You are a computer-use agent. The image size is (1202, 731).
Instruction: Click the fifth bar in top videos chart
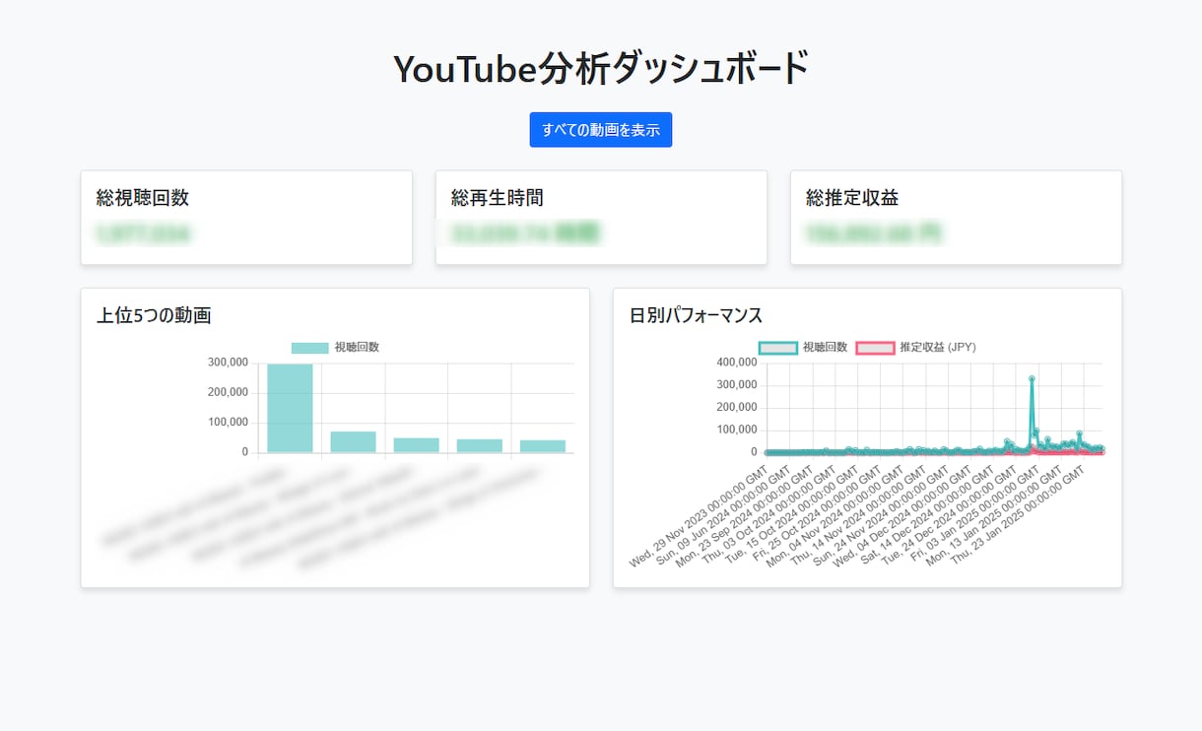[543, 446]
